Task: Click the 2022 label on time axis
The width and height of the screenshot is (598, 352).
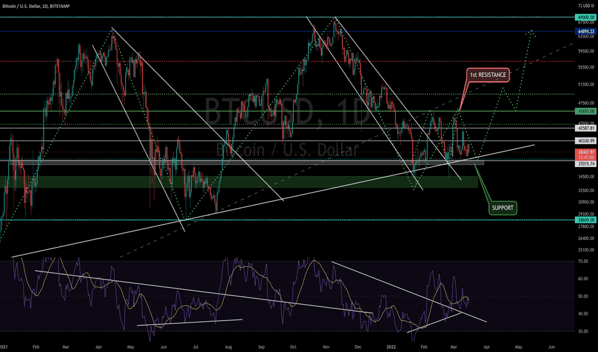Action: tap(391, 347)
